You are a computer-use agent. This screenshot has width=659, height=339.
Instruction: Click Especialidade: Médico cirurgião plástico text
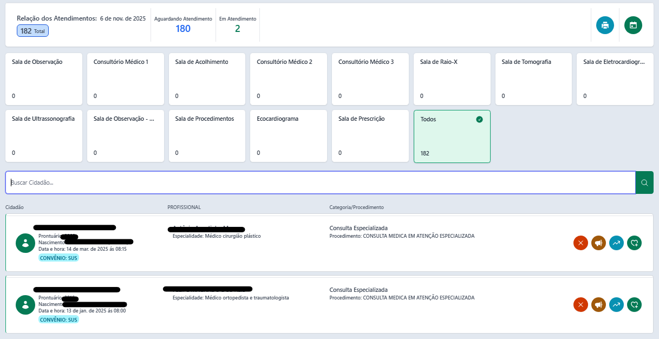coord(217,236)
